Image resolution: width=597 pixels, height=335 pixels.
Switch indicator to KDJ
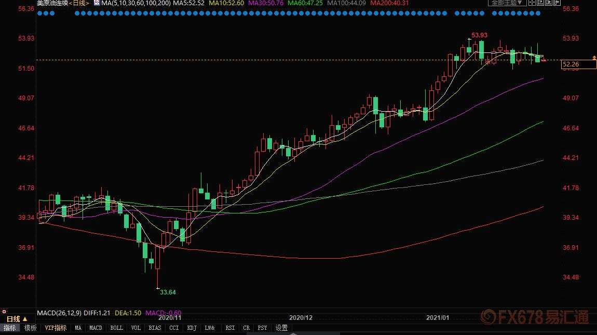[192, 328]
